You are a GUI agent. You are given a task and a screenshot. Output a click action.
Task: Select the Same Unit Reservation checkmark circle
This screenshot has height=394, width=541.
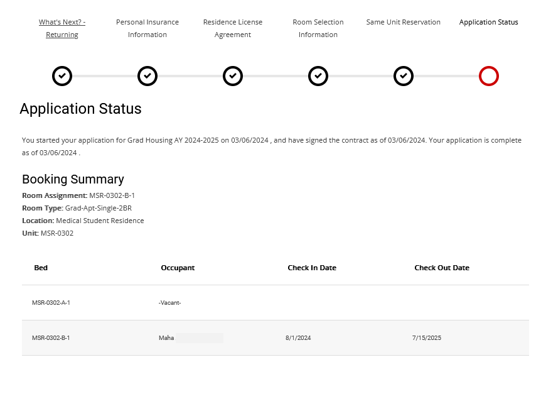point(404,76)
